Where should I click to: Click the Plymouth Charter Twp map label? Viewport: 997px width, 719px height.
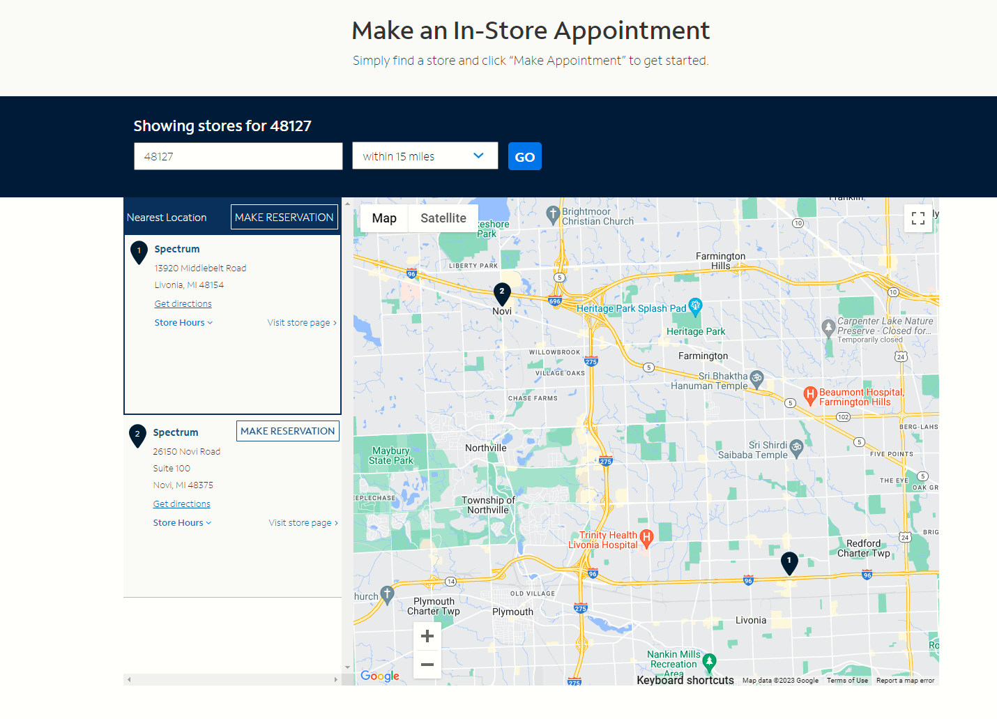[434, 606]
